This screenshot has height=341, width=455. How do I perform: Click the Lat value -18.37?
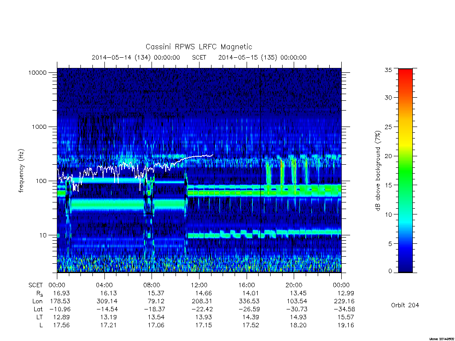pyautogui.click(x=154, y=309)
